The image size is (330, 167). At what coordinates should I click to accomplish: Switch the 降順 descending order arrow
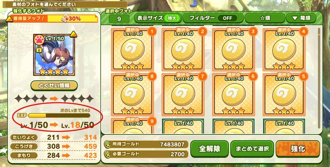(301, 18)
